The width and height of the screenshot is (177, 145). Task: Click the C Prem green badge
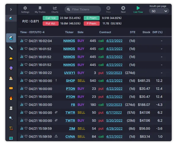tap(92, 18)
